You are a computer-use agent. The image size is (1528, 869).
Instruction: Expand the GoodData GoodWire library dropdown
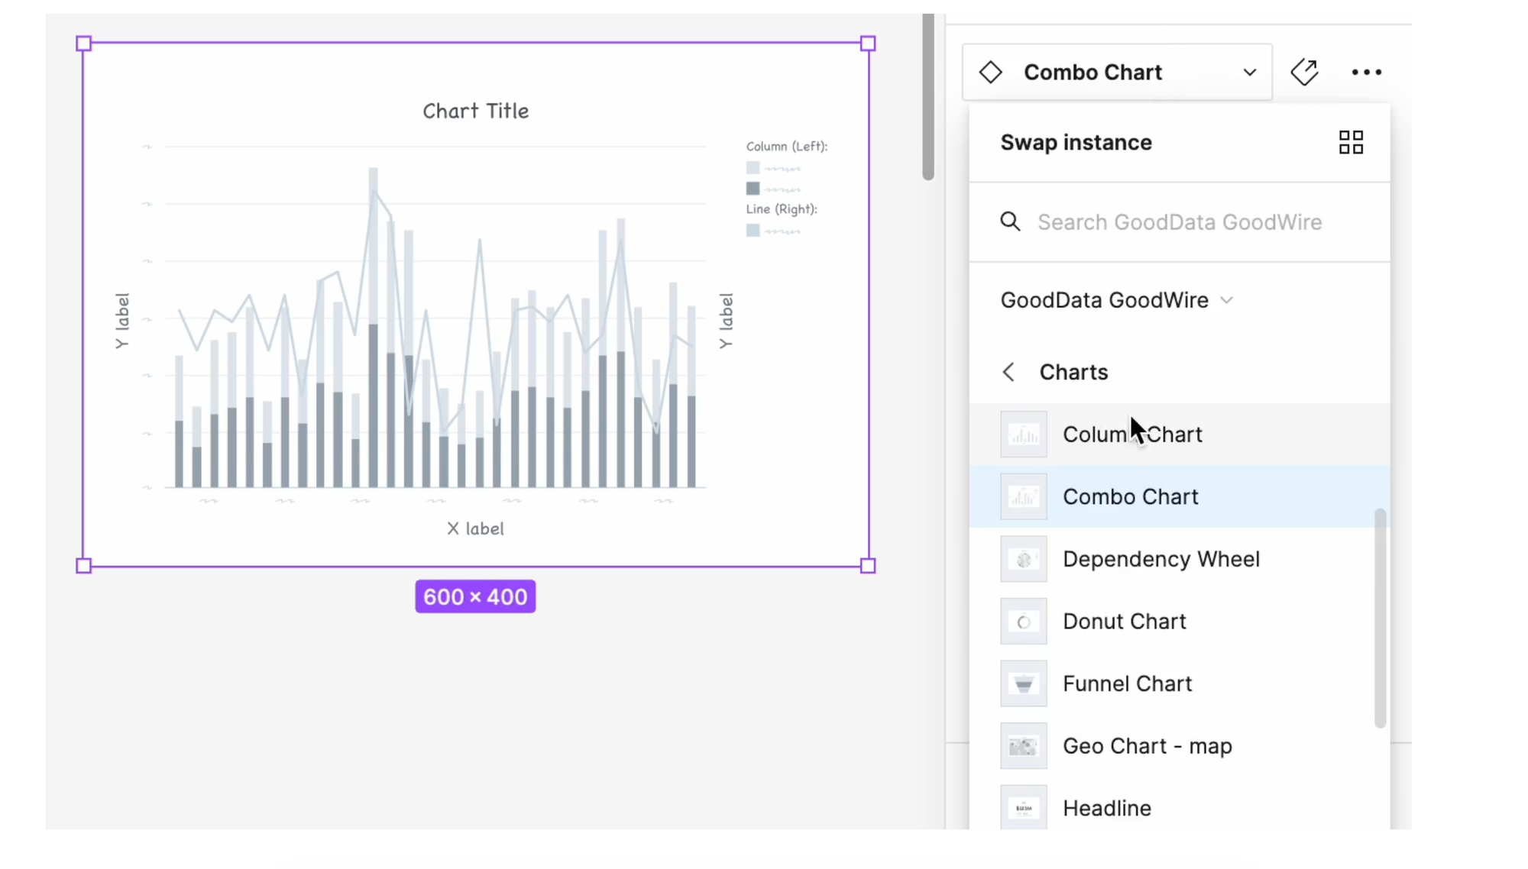point(1117,300)
